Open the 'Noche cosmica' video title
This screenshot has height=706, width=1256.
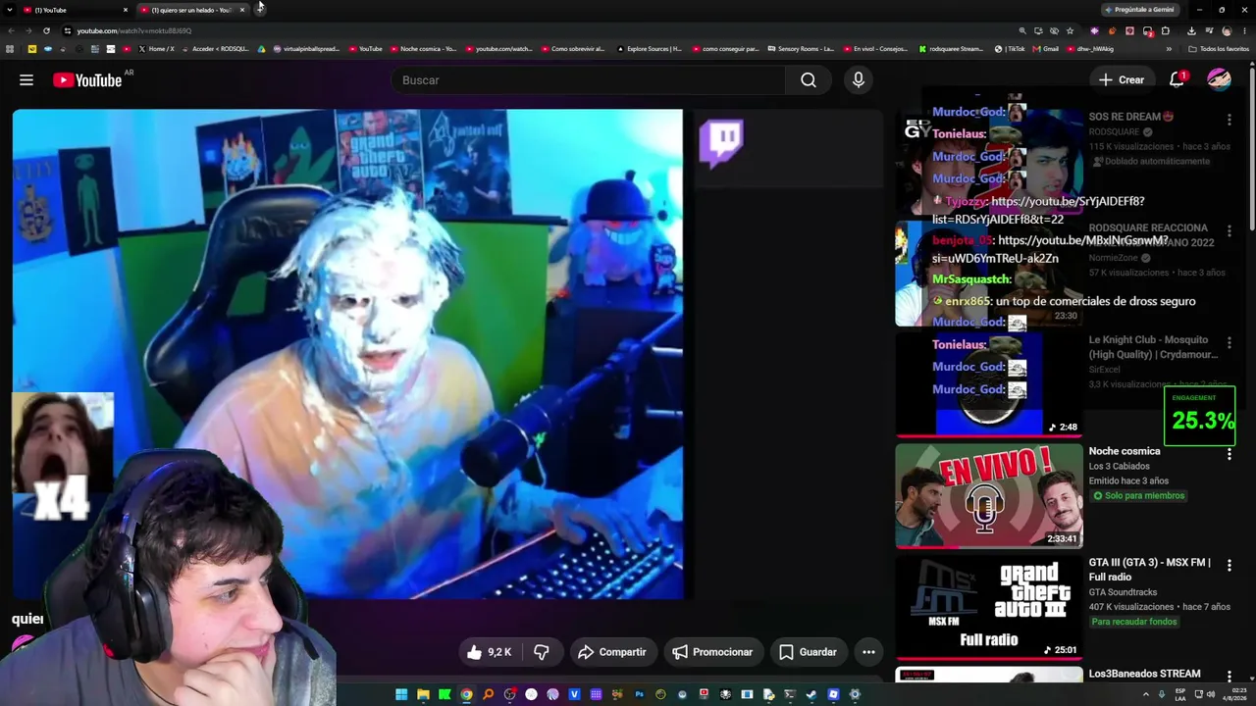point(1125,451)
